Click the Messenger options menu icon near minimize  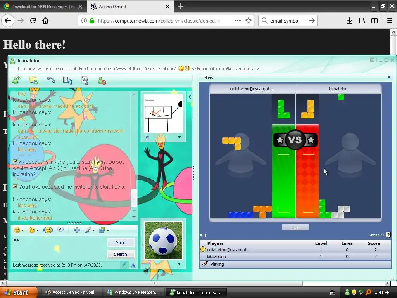click(372, 60)
